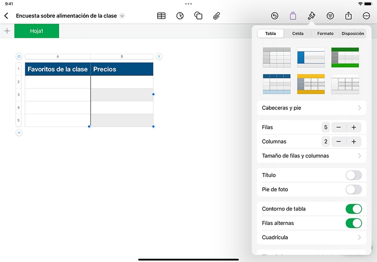Select the Hoja1 sheet tab
377x262 pixels.
[36, 31]
